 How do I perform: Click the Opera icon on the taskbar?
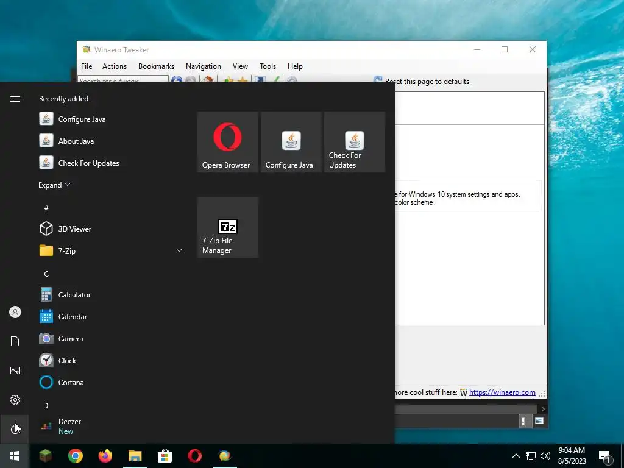tap(194, 456)
